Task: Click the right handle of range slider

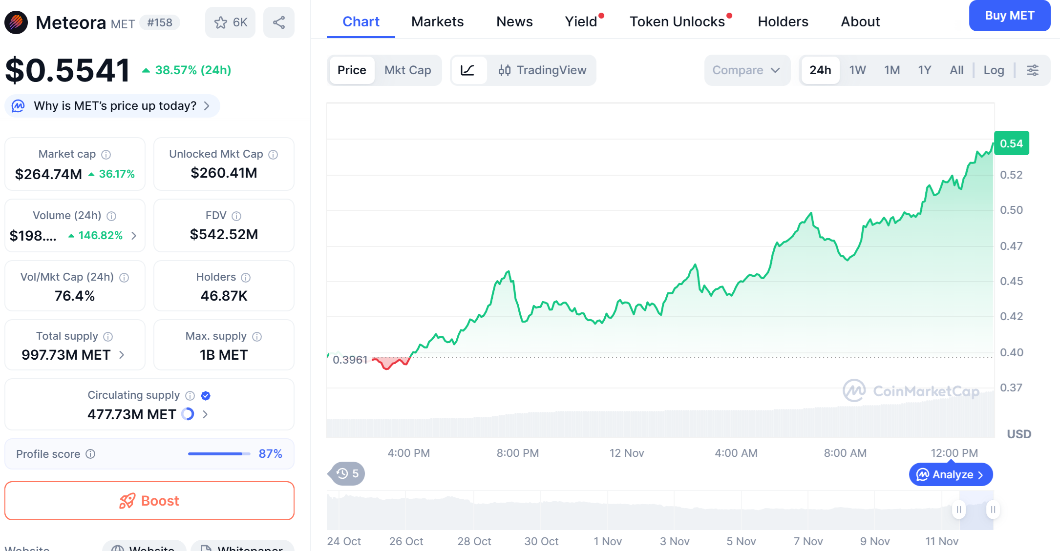Action: pos(993,510)
